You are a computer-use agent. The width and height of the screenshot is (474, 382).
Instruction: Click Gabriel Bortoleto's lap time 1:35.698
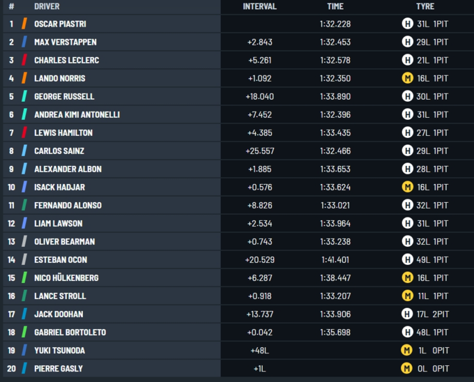[335, 332]
